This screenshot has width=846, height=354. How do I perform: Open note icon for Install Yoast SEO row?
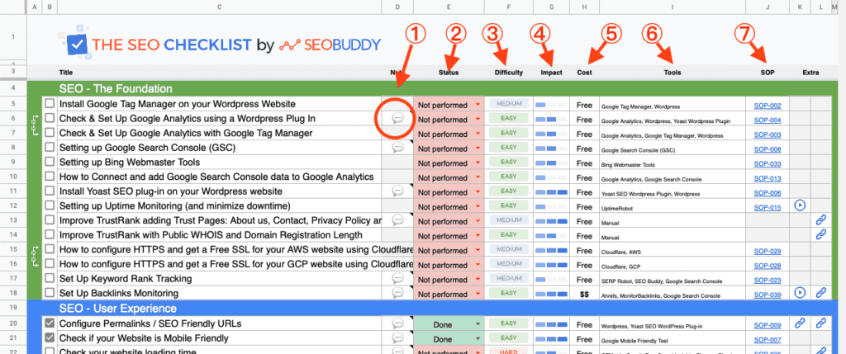point(397,191)
